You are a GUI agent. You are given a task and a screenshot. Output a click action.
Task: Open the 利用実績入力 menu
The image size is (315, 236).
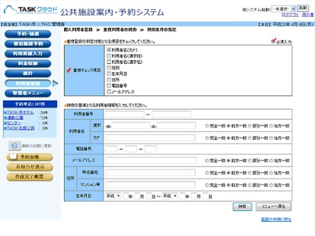click(28, 53)
